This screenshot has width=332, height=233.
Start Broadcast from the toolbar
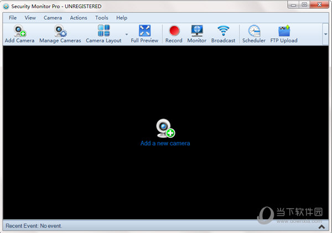click(223, 34)
